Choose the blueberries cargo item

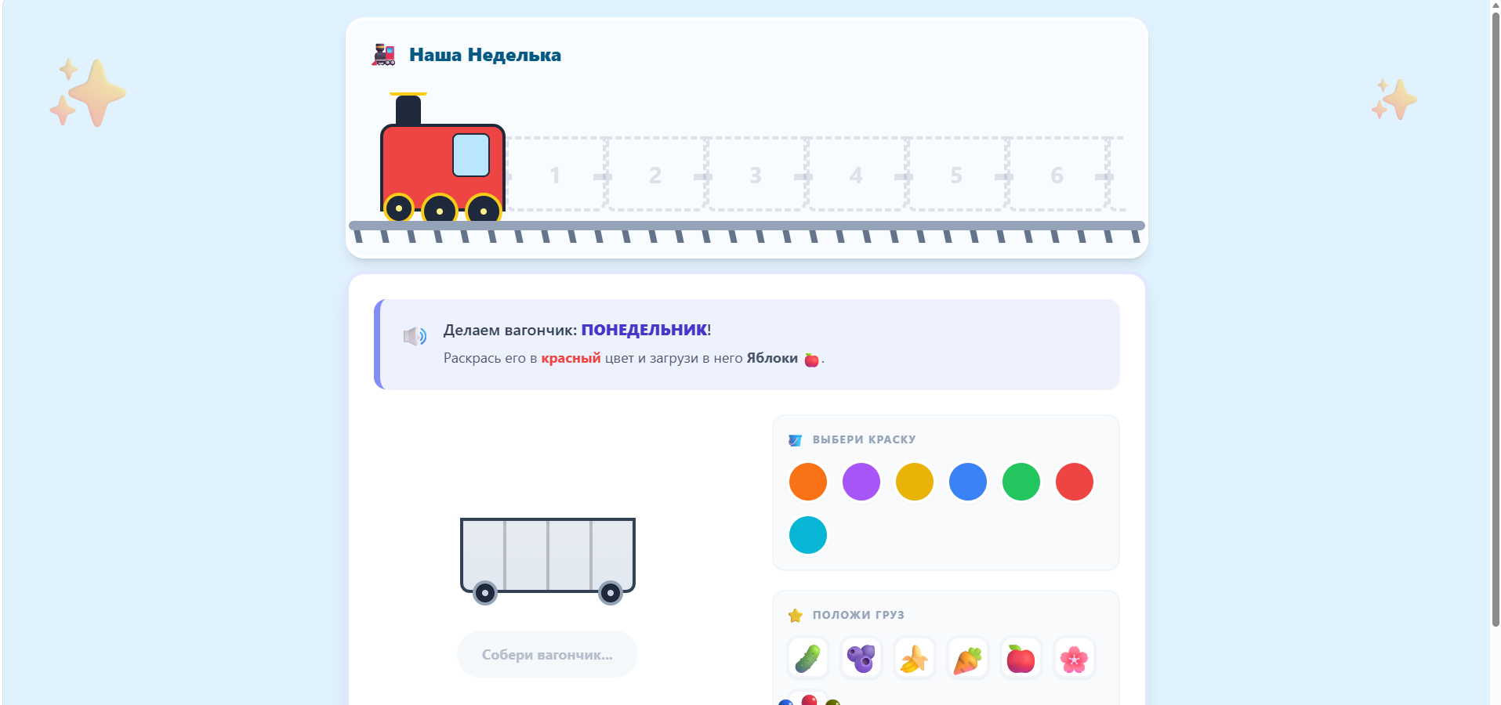pos(861,659)
